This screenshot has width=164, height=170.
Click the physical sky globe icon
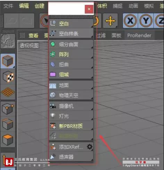coord(53,95)
